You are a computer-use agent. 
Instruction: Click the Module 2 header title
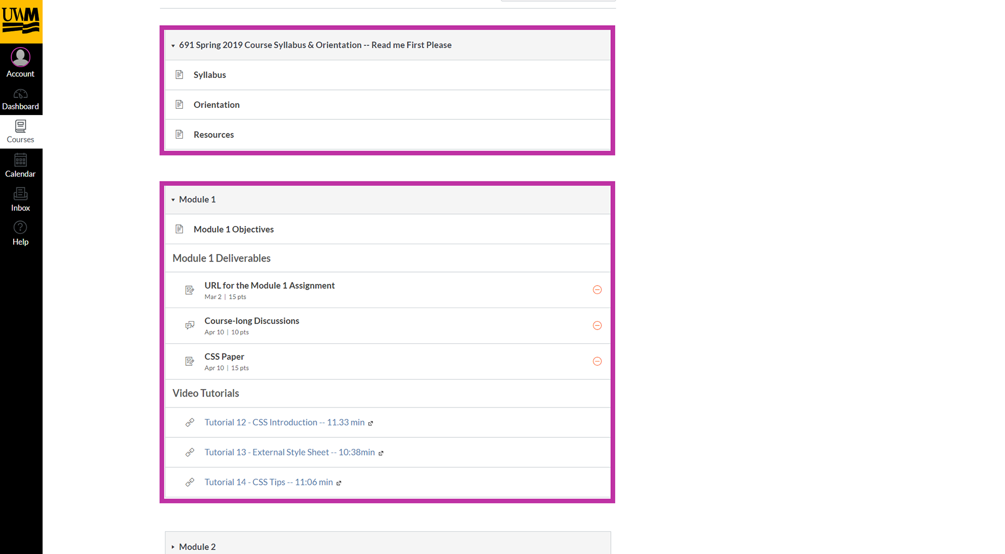(197, 547)
